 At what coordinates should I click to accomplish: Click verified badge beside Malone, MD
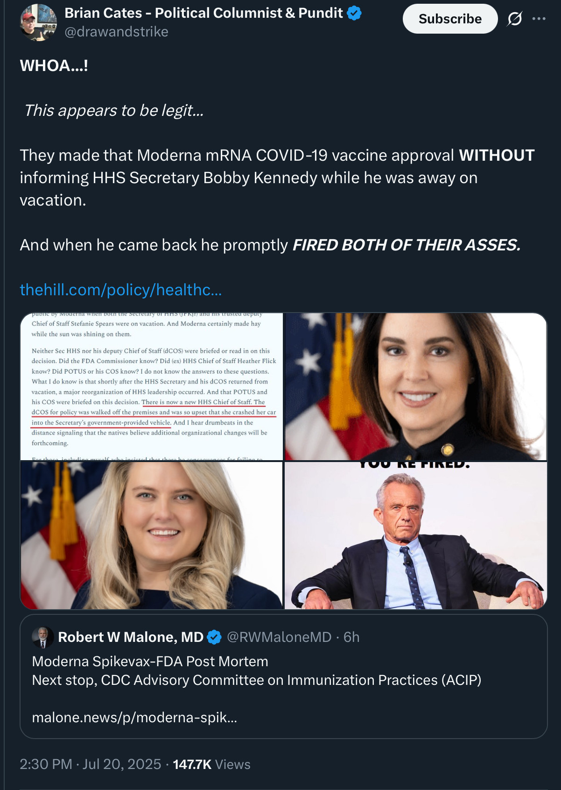click(x=214, y=637)
